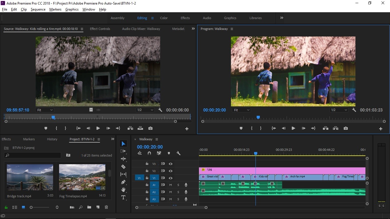Delete selected item with trash icon

pos(106,207)
